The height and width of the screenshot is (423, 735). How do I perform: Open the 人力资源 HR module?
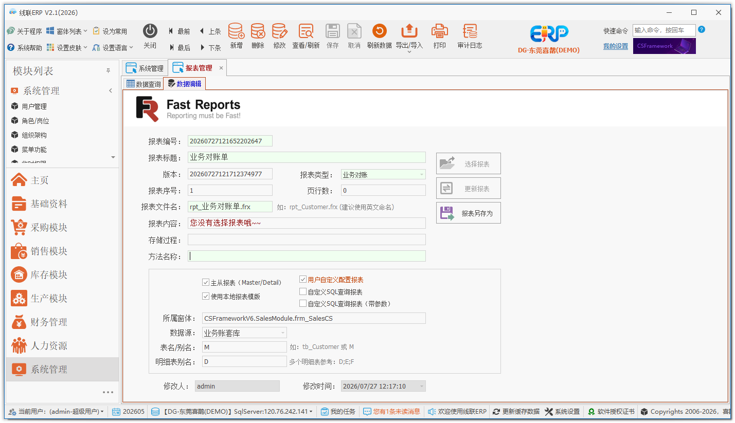(x=62, y=345)
